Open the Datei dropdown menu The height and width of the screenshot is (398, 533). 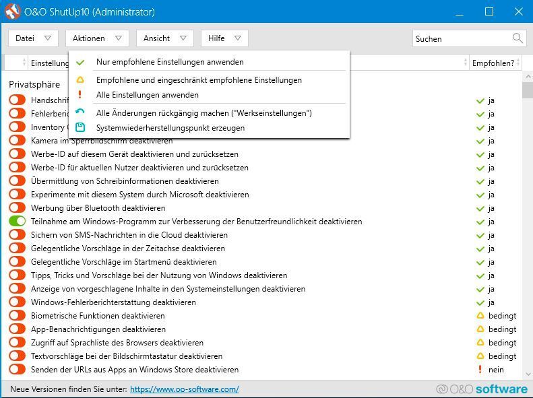pyautogui.click(x=33, y=38)
